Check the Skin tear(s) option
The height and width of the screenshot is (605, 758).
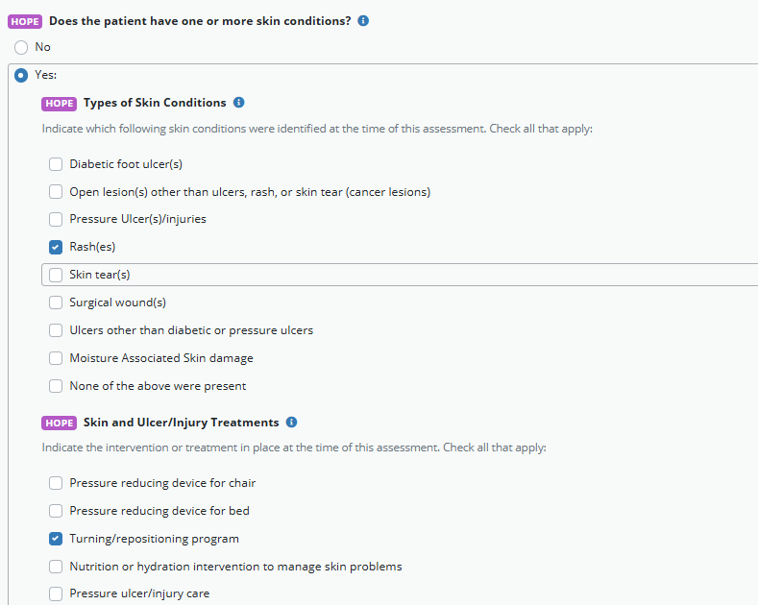point(56,275)
